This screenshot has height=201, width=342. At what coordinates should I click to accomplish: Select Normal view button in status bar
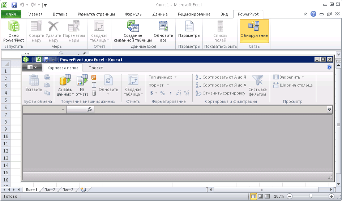[x=254, y=196]
